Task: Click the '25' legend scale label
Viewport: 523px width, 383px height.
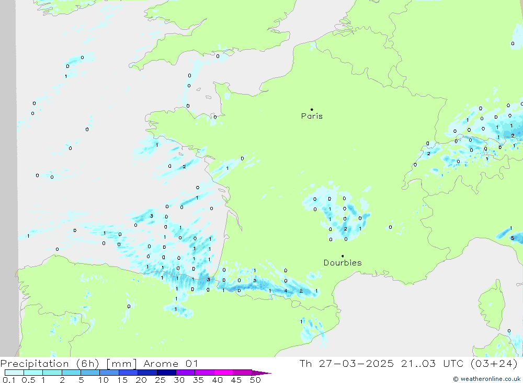Action: (x=161, y=380)
